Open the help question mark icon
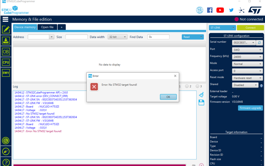Viewport: 265px width, 166px height. pyautogui.click(x=6, y=163)
